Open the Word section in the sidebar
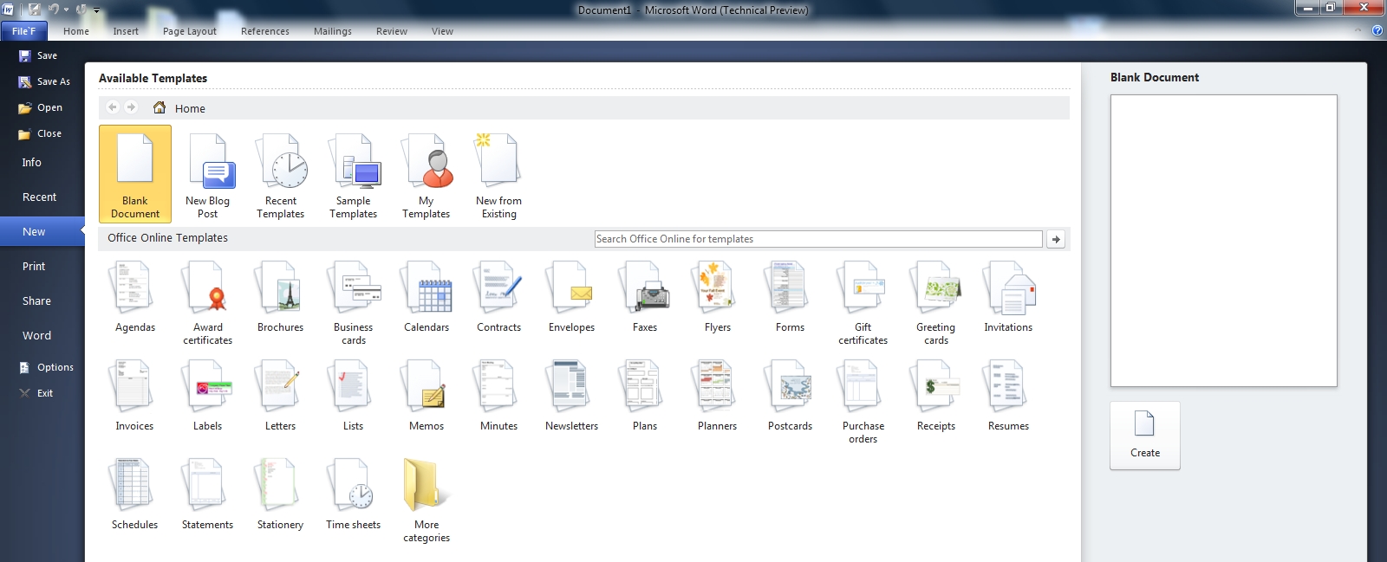Image resolution: width=1387 pixels, height=562 pixels. 36,335
